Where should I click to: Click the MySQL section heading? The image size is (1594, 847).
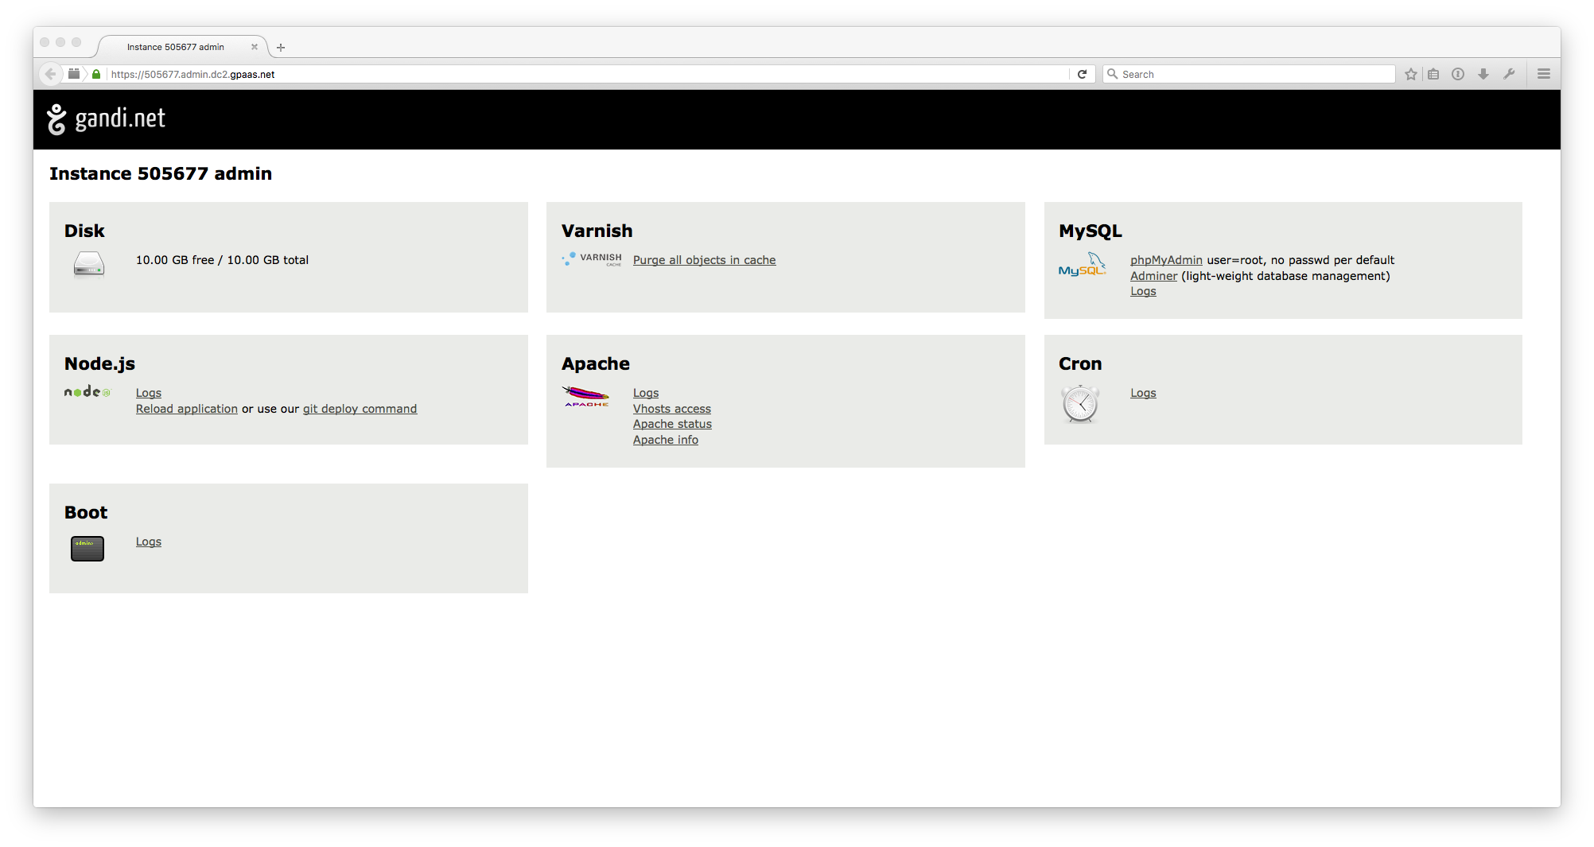pyautogui.click(x=1090, y=231)
